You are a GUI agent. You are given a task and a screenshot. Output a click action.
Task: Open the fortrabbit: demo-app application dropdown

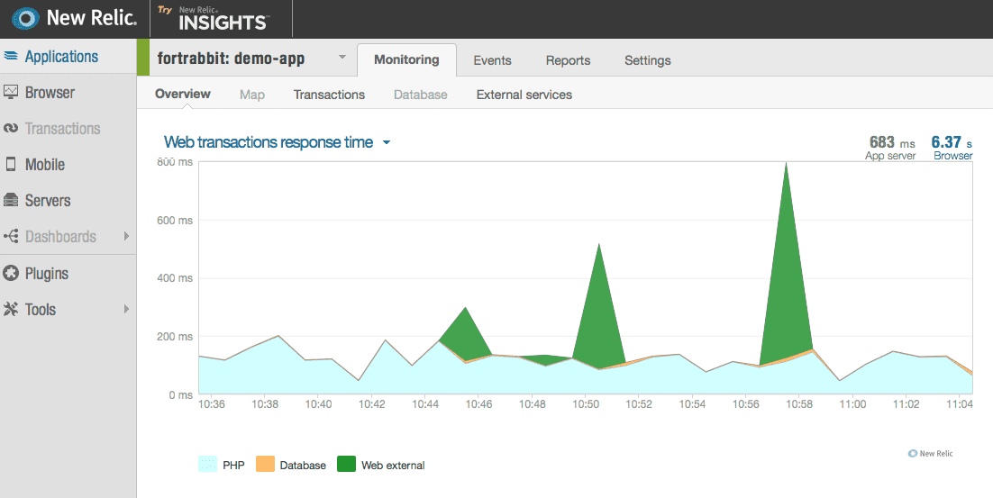coord(342,59)
